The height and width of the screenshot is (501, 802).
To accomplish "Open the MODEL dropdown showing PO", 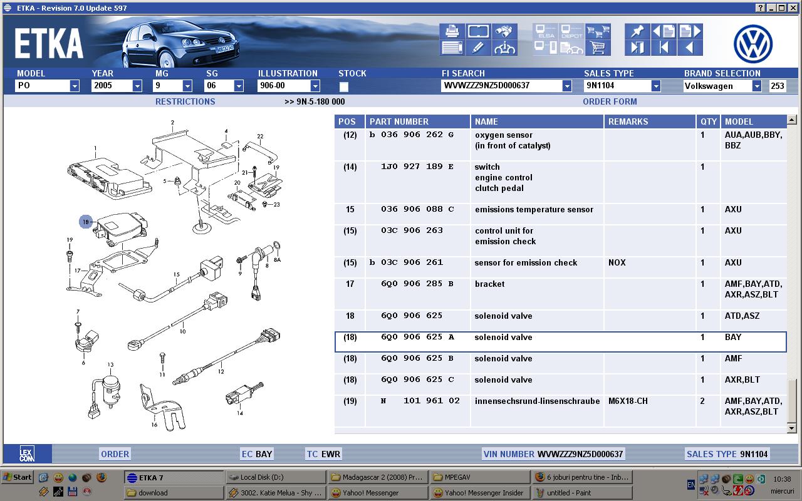I will tap(74, 86).
